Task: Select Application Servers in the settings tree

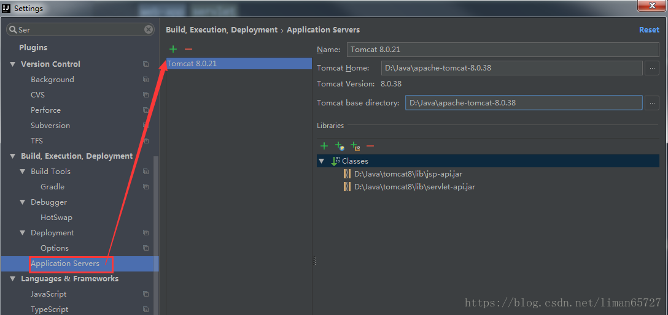Action: pos(65,264)
